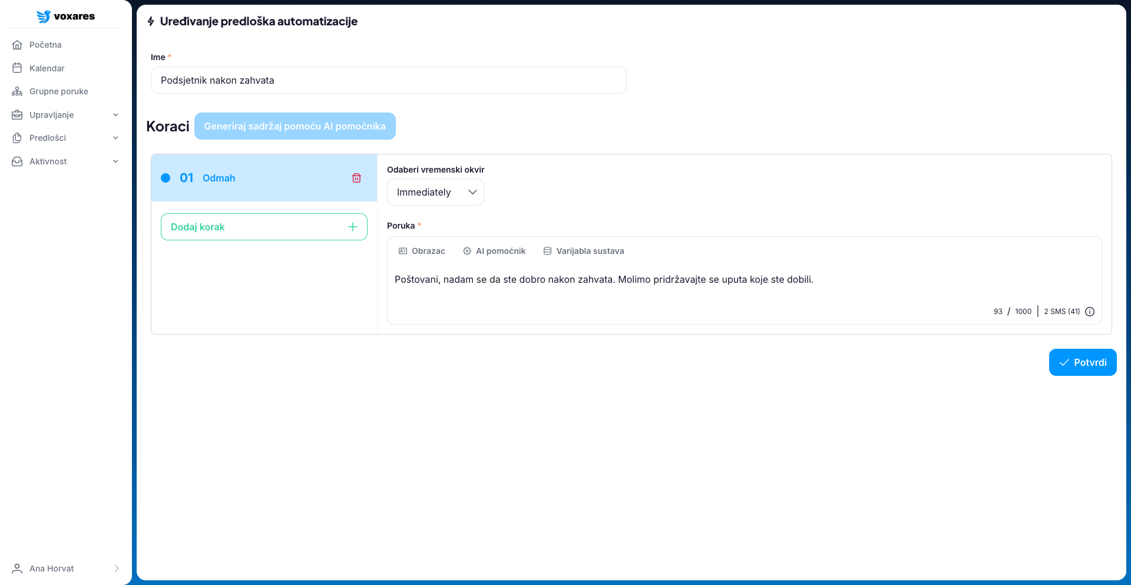Image resolution: width=1131 pixels, height=585 pixels.
Task: Open the Immediately time frame dropdown
Action: tap(435, 192)
